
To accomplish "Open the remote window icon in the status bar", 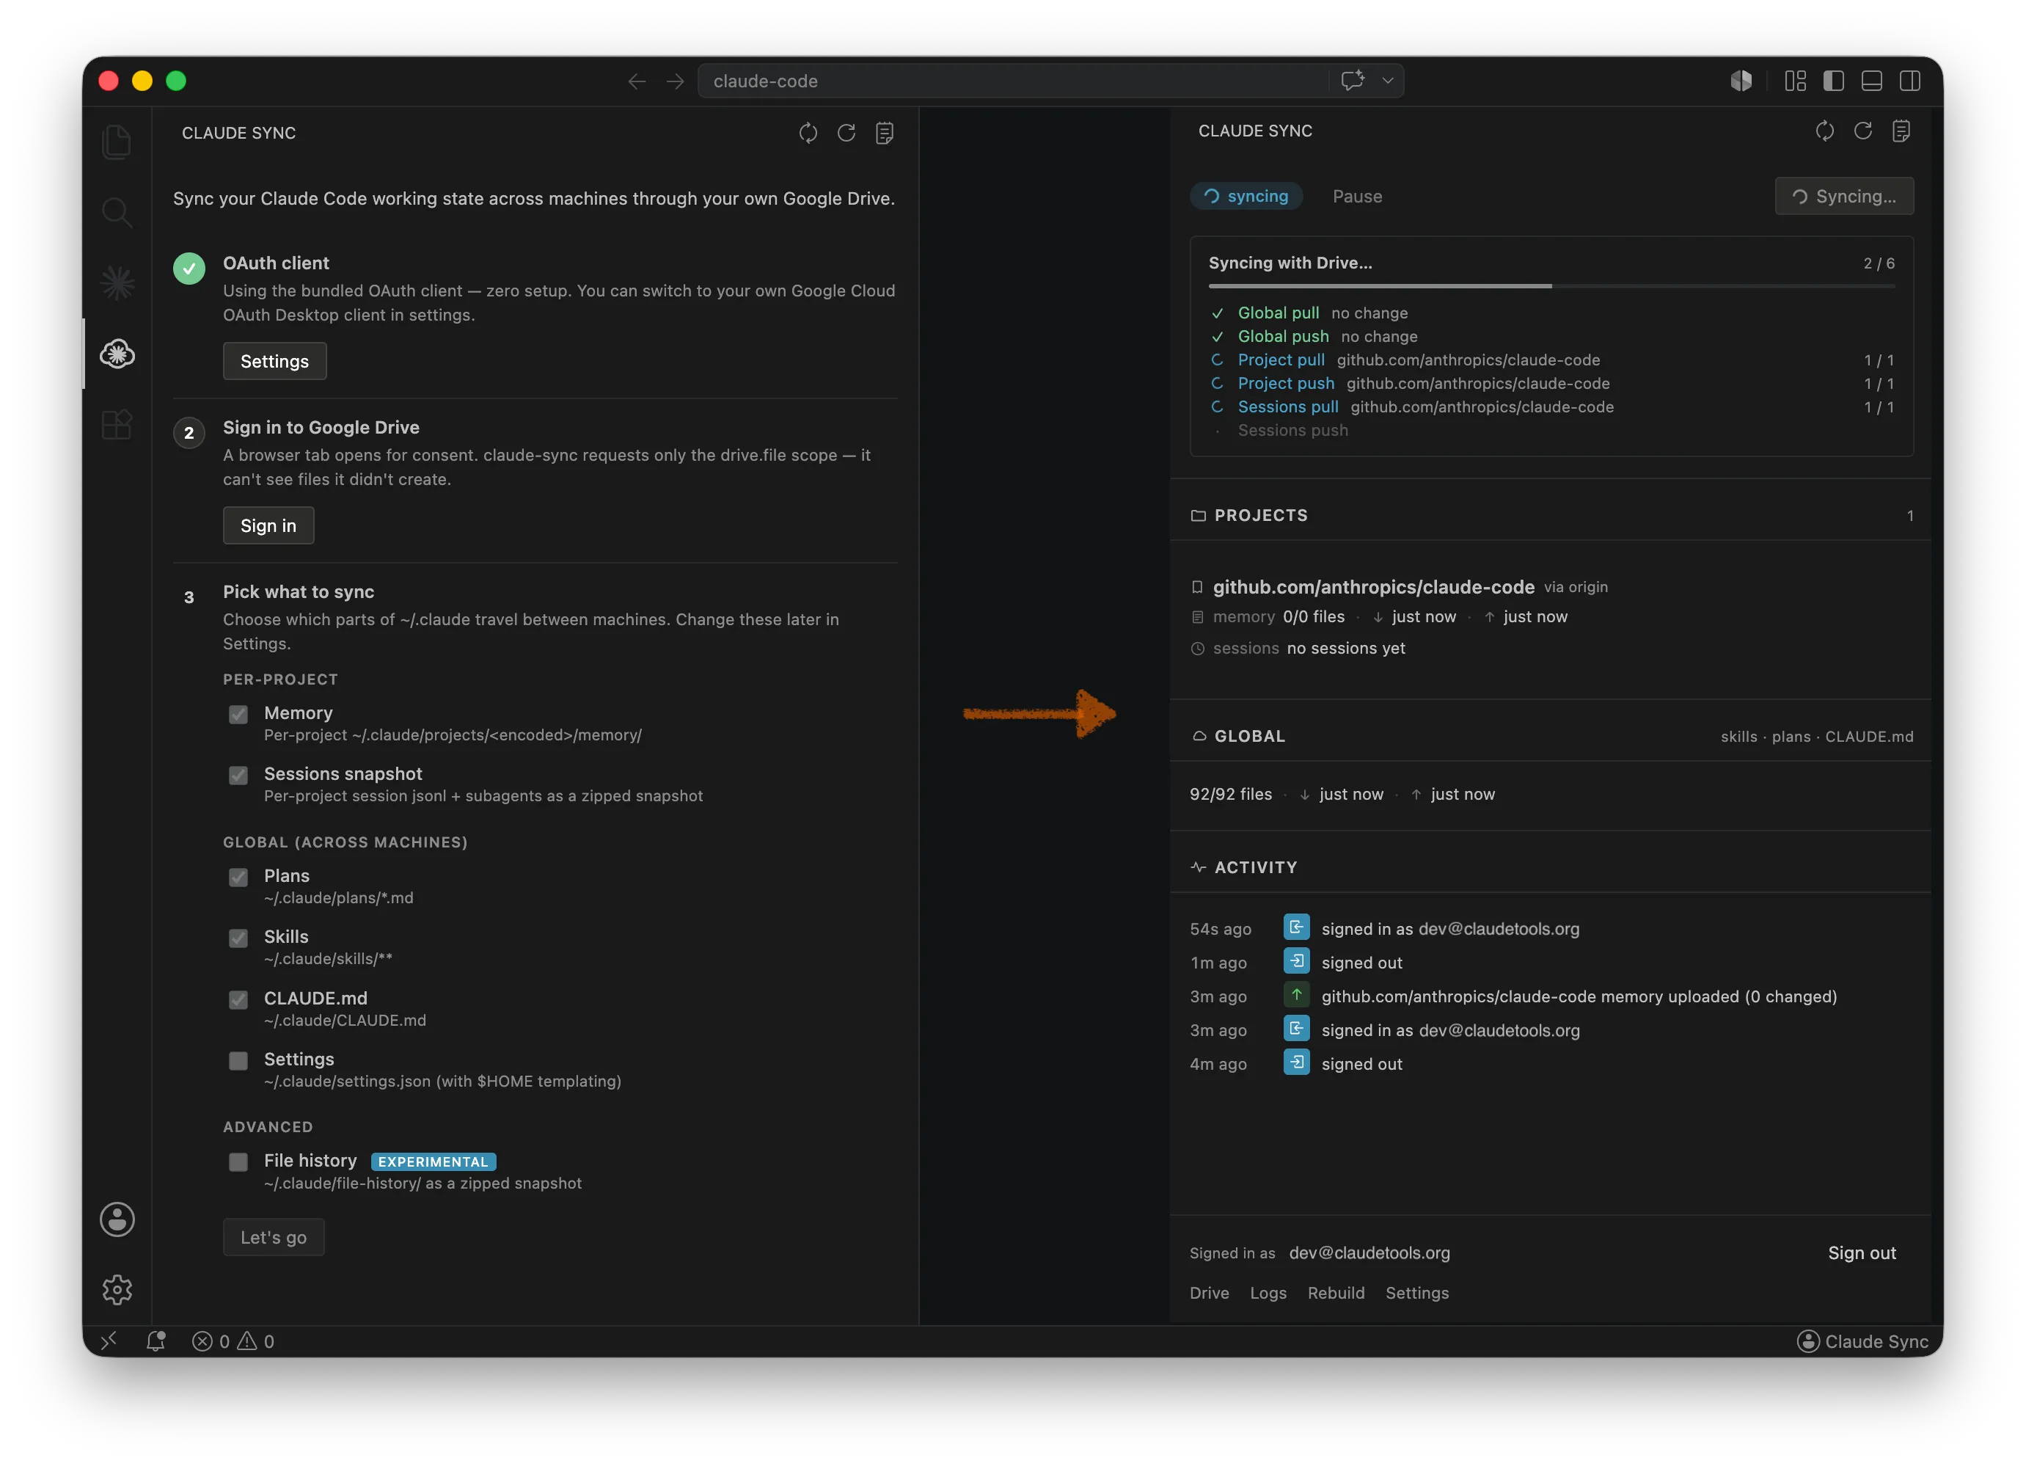I will 109,1341.
